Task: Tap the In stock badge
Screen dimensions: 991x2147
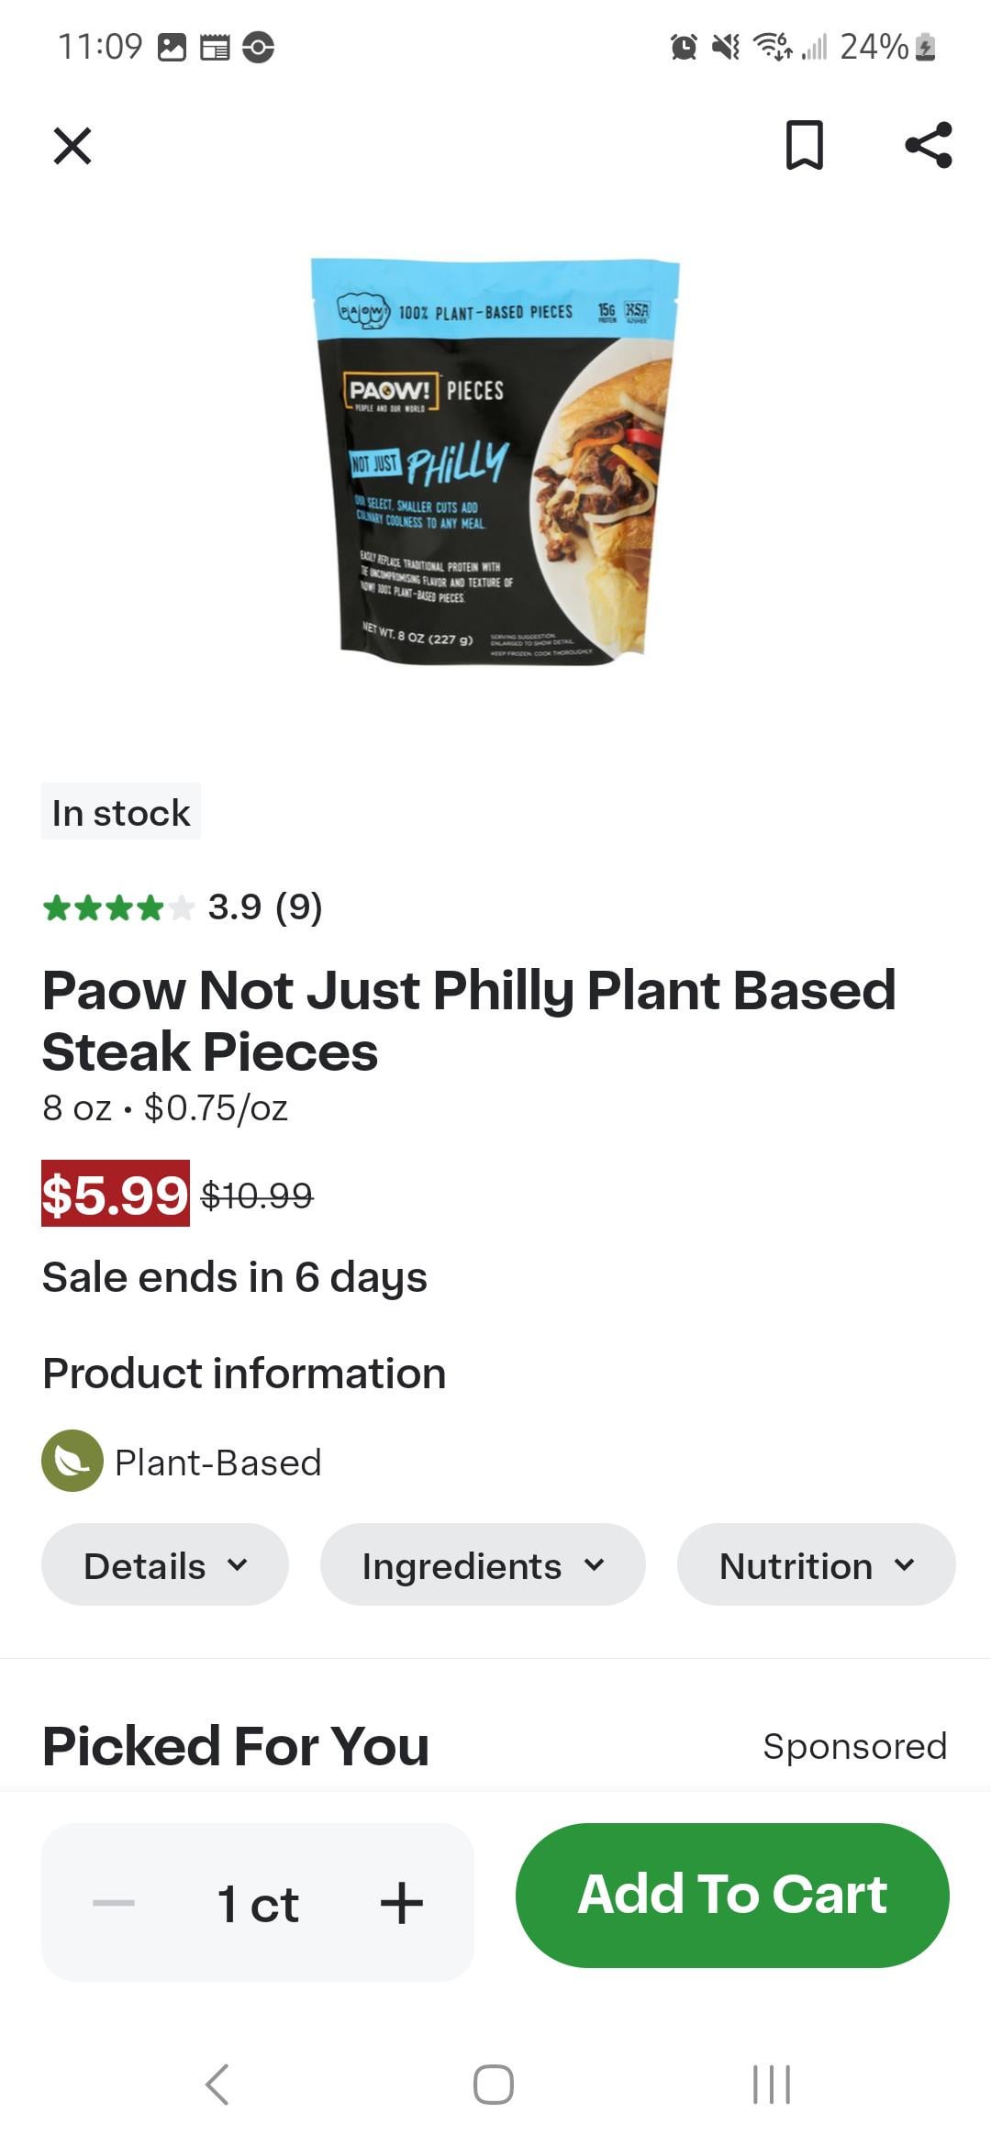Action: point(121,812)
